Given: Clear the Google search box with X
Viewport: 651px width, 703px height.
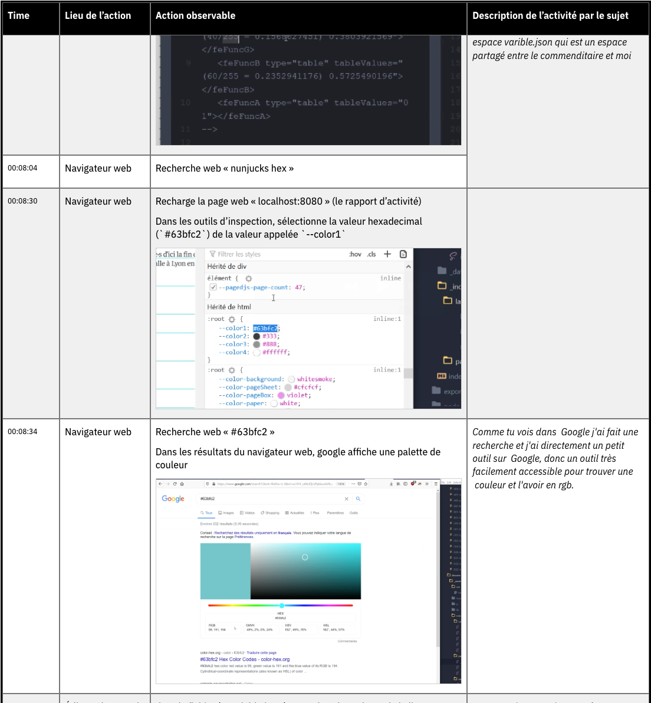Looking at the screenshot, I should 346,499.
